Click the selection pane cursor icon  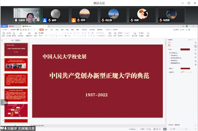point(148,33)
